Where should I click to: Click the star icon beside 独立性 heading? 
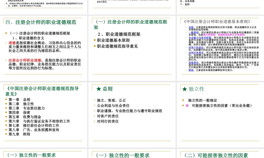185,89
